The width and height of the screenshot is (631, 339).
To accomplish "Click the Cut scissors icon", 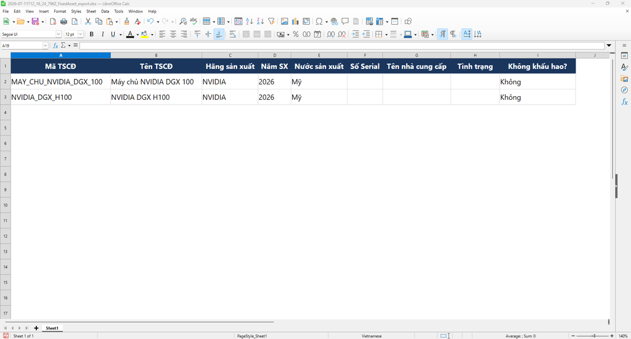I will (88, 22).
